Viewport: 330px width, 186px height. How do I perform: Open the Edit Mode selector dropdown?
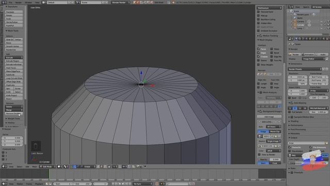point(48,166)
